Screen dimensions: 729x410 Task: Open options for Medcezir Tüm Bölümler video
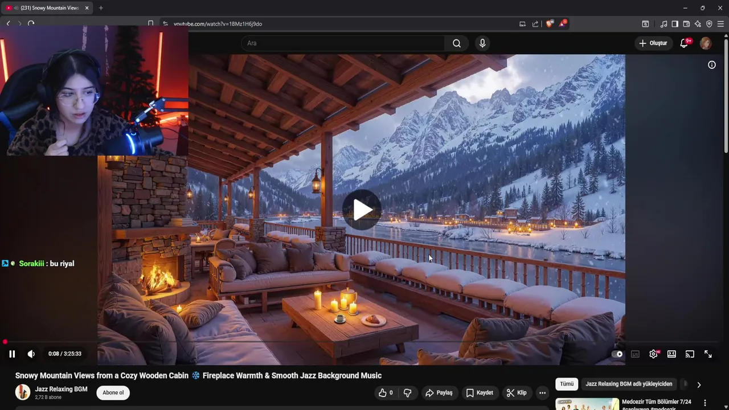[705, 403]
